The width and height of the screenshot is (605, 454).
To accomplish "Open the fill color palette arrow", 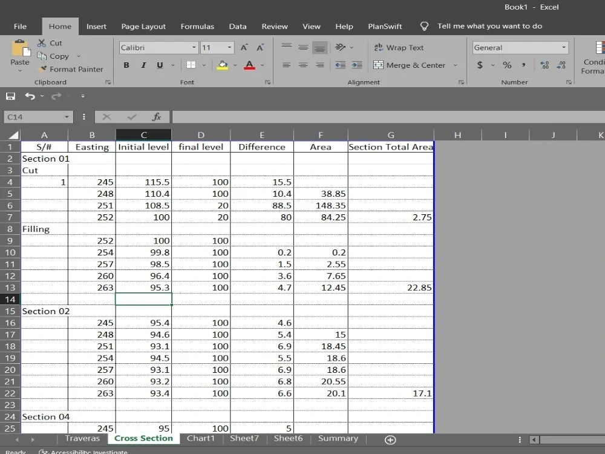I will coord(235,65).
